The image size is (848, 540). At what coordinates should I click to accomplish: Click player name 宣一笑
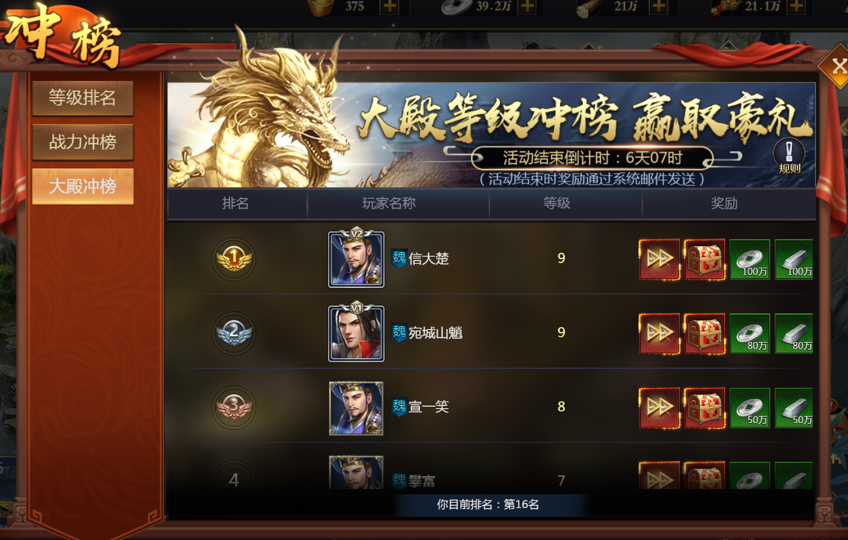tap(429, 407)
